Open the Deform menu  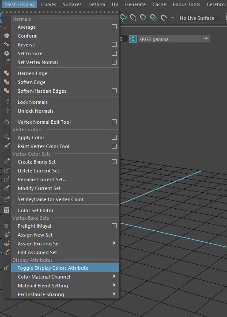point(97,4)
